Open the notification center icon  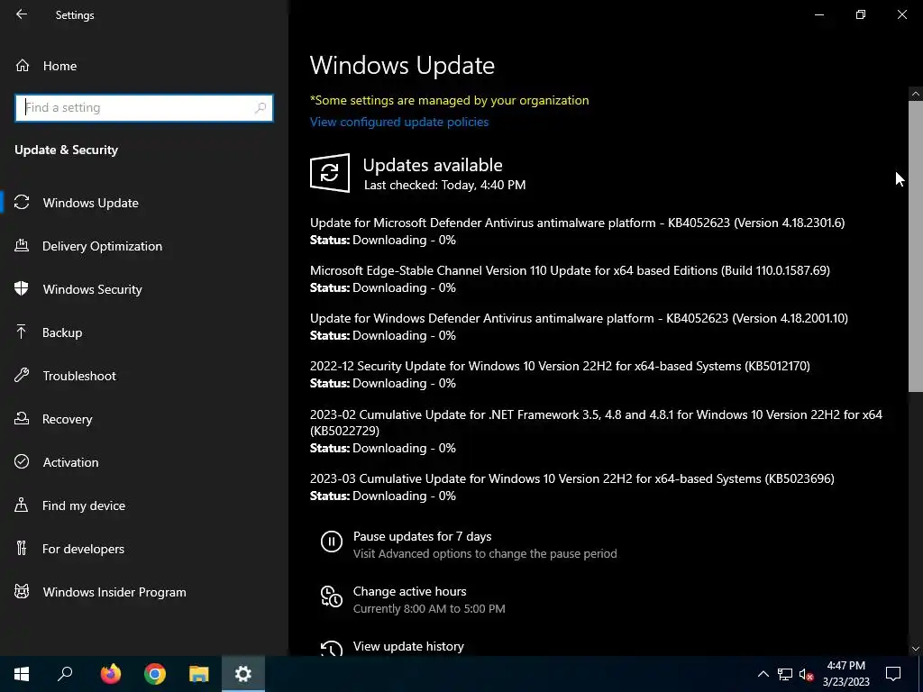[x=893, y=674]
